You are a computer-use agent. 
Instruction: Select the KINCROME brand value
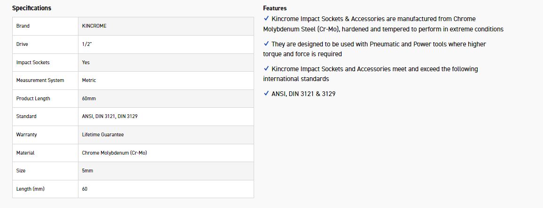pyautogui.click(x=94, y=26)
